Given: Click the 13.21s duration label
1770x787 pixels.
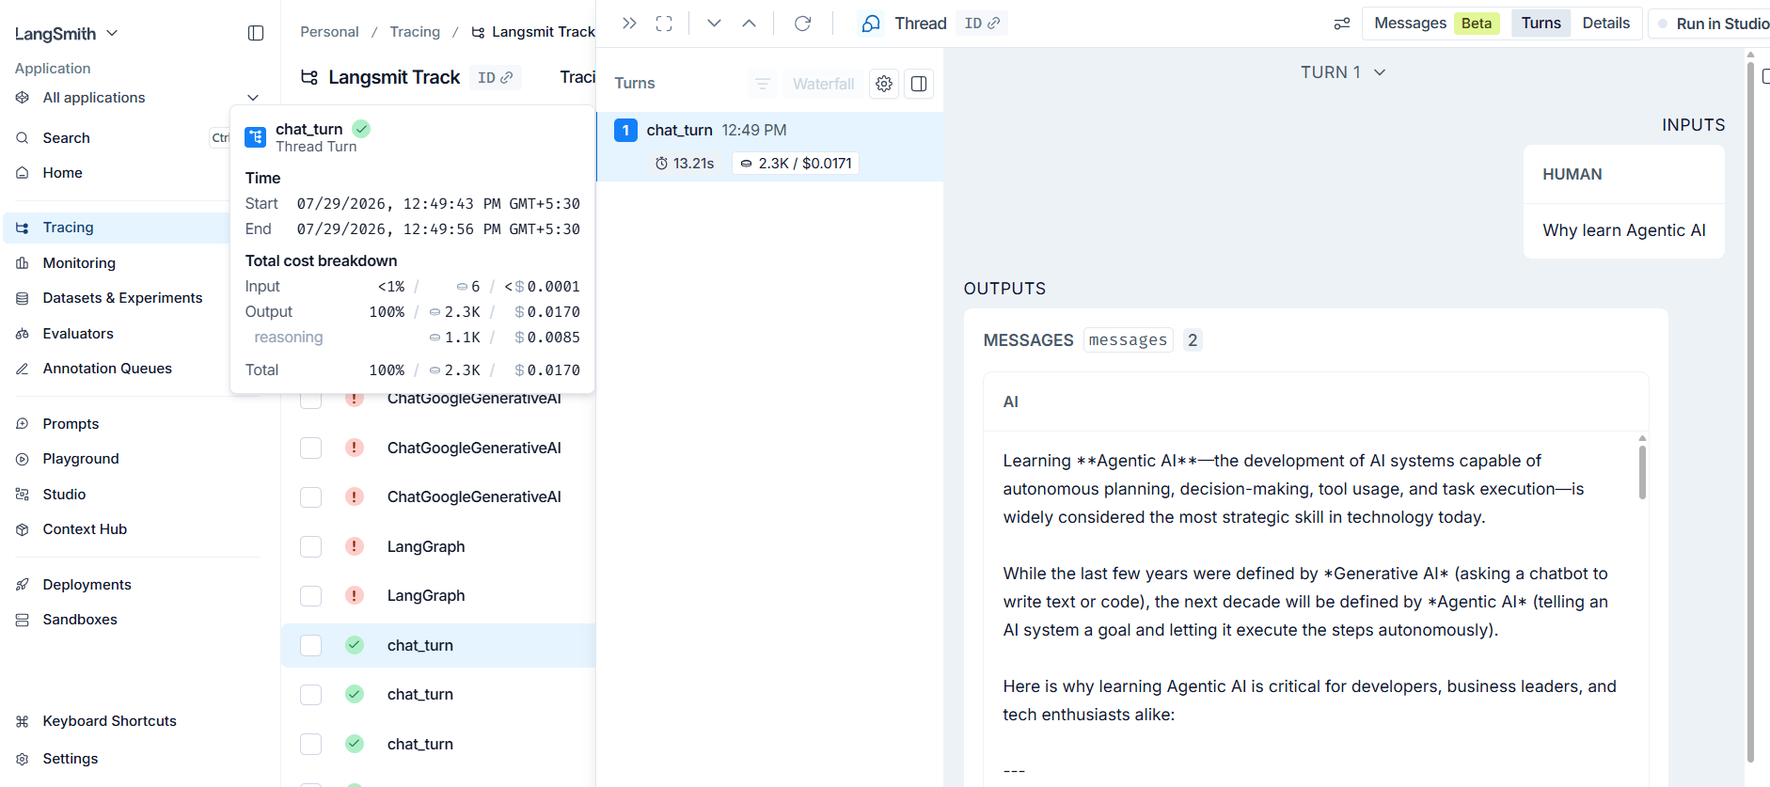Looking at the screenshot, I should (685, 164).
